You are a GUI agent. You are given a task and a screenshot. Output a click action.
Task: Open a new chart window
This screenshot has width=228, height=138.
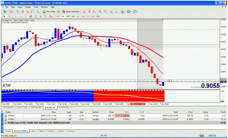click(x=4, y=12)
